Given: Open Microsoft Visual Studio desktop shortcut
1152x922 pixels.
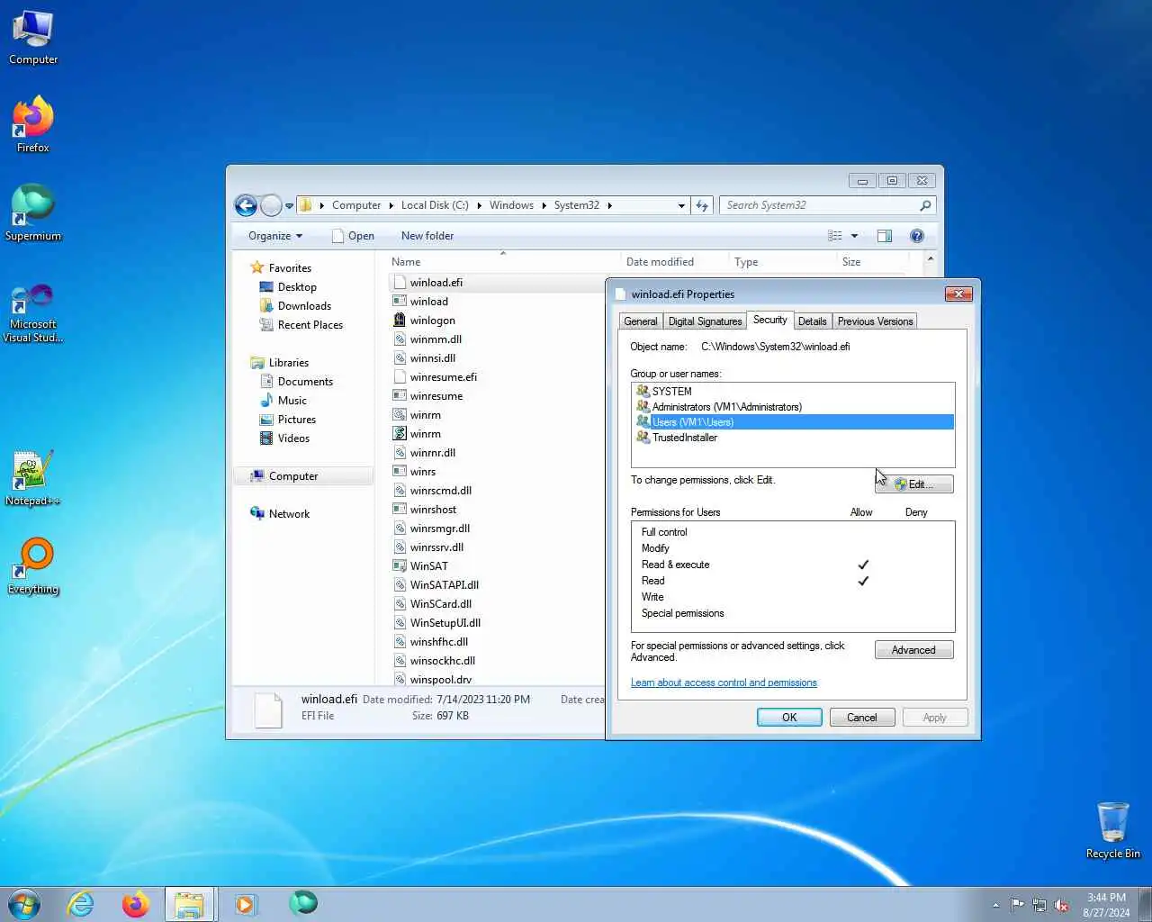Looking at the screenshot, I should tap(33, 313).
